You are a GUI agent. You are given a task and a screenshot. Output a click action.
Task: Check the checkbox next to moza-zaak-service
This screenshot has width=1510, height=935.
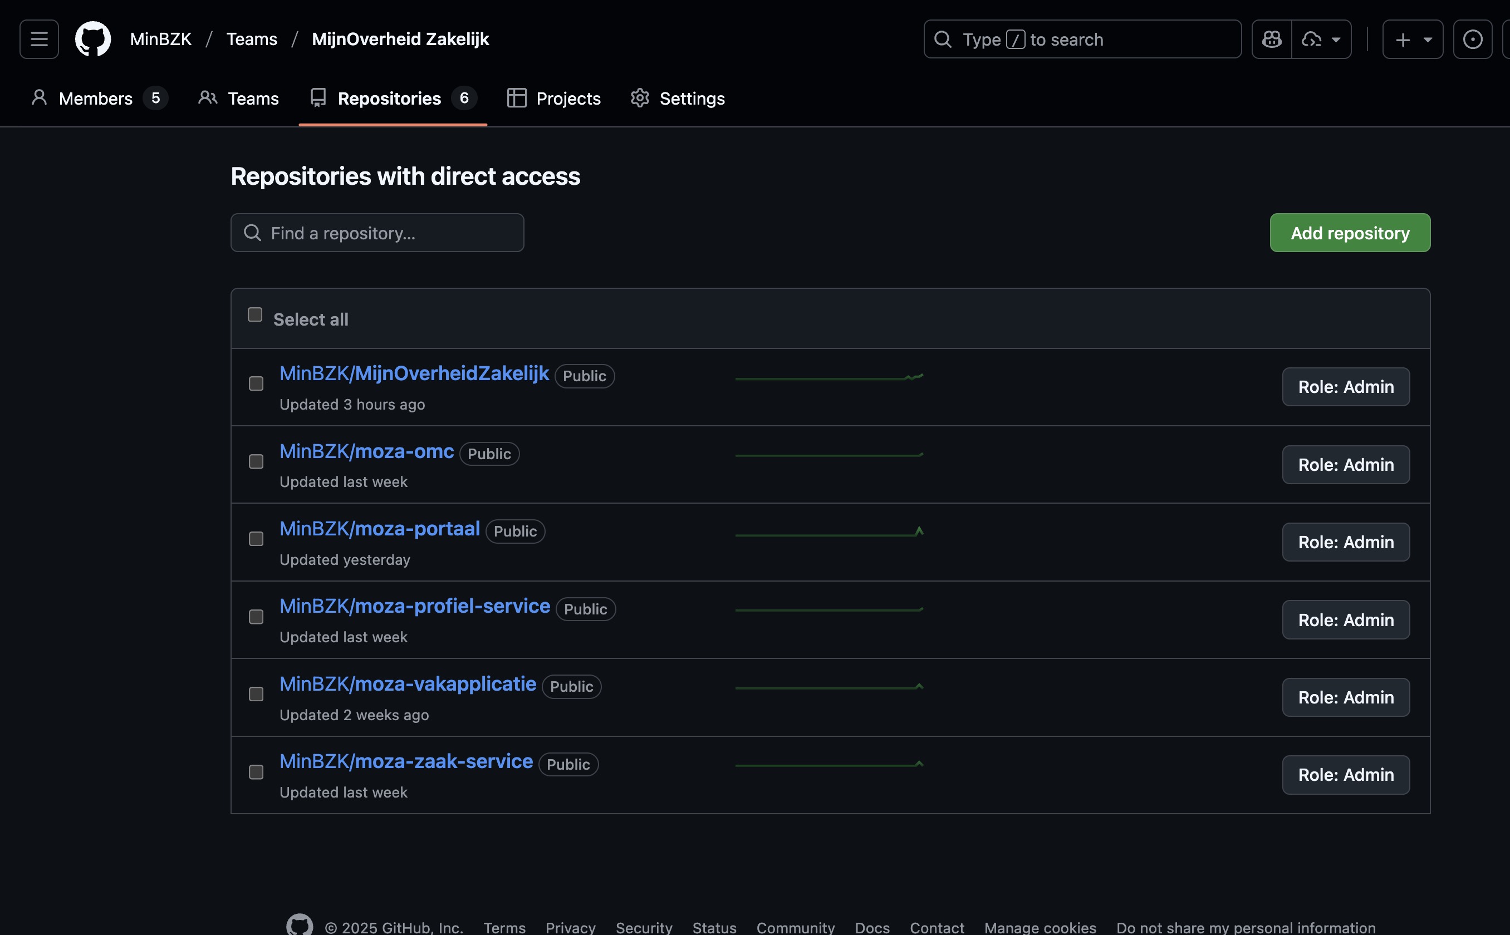[x=255, y=772]
